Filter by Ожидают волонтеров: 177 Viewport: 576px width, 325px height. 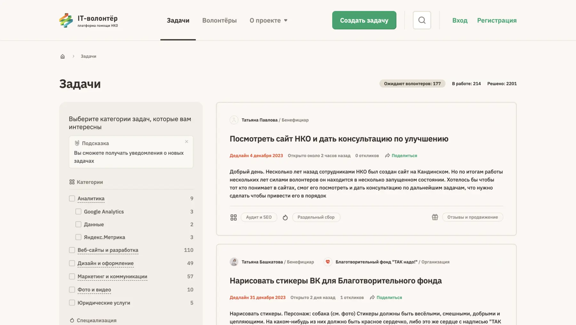coord(412,83)
